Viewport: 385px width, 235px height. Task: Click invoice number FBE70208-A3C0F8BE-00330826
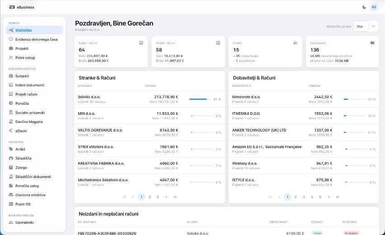[x=107, y=233]
